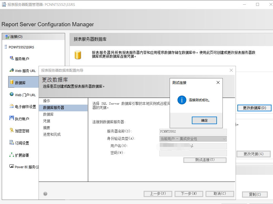Open Web Service URL (Web 服务 URL) icon
The width and height of the screenshot is (273, 204).
pos(12,70)
